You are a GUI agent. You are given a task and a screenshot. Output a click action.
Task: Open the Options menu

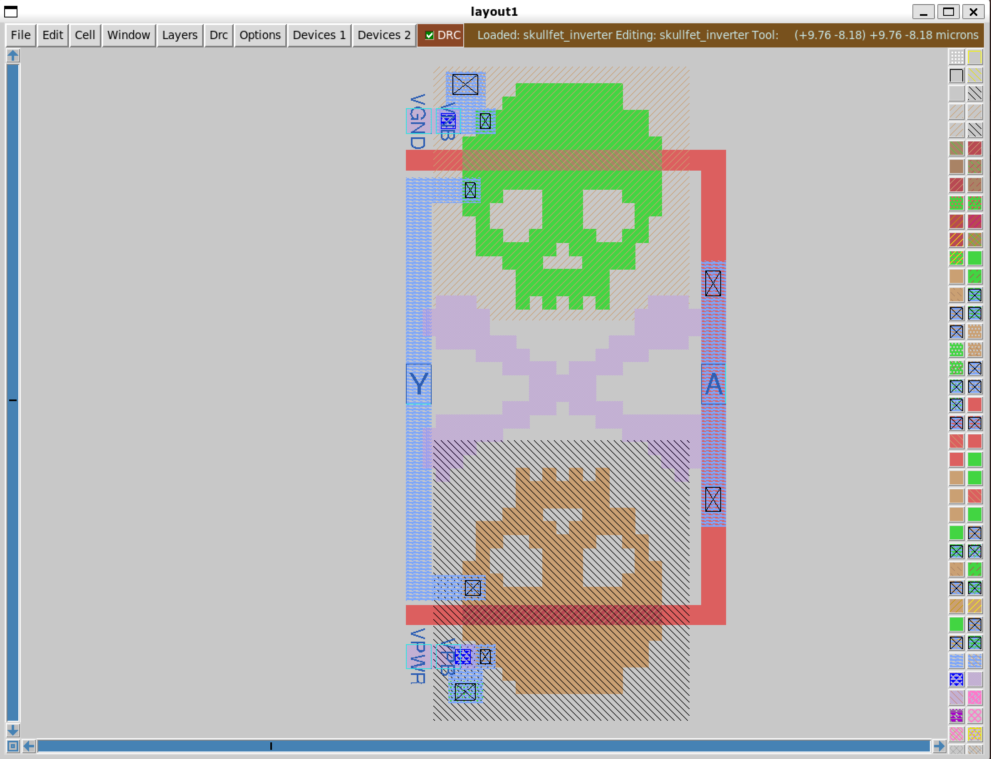(260, 35)
